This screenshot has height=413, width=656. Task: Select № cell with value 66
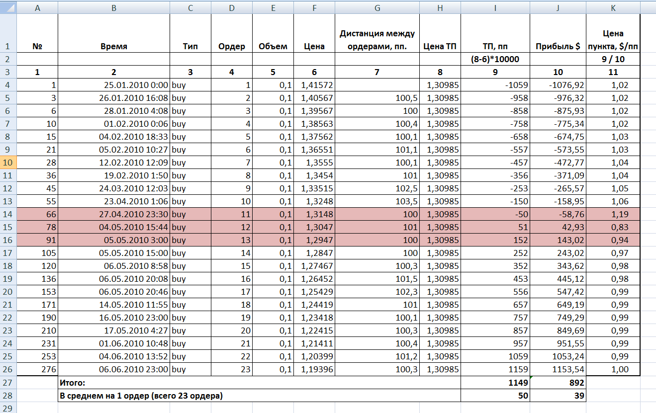pos(37,214)
